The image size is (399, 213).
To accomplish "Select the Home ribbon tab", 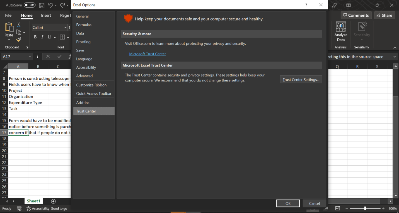I will [x=27, y=15].
